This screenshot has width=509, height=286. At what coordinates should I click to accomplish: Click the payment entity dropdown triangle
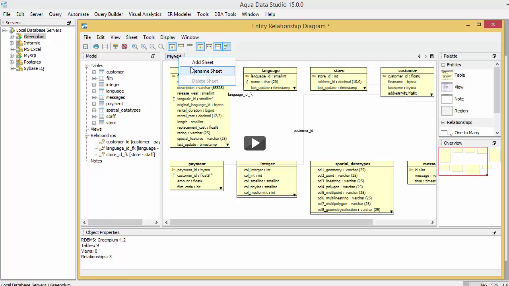(221, 188)
